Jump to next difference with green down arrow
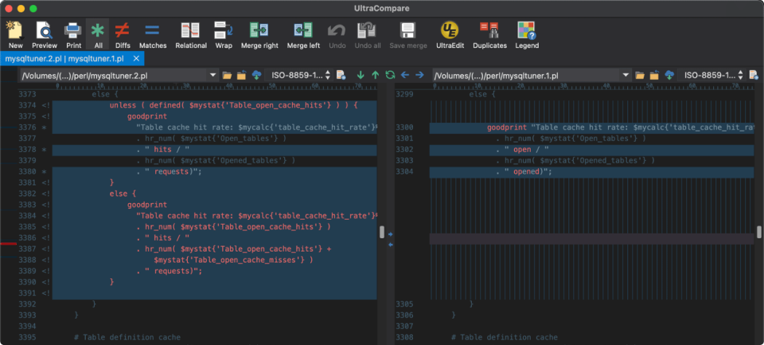This screenshot has height=345, width=764. [361, 75]
